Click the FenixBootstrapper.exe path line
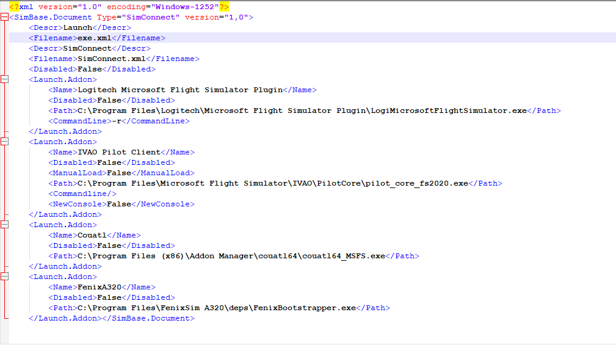The image size is (616, 345). pos(219,308)
